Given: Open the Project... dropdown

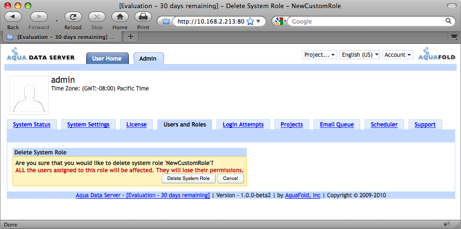Looking at the screenshot, I should click(319, 55).
